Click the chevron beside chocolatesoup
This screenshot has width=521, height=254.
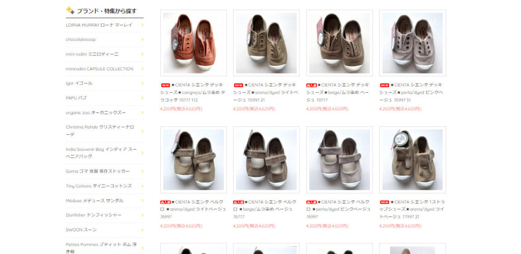[142, 40]
